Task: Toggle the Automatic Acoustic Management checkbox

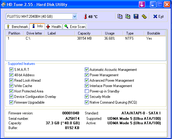Action: (87, 70)
